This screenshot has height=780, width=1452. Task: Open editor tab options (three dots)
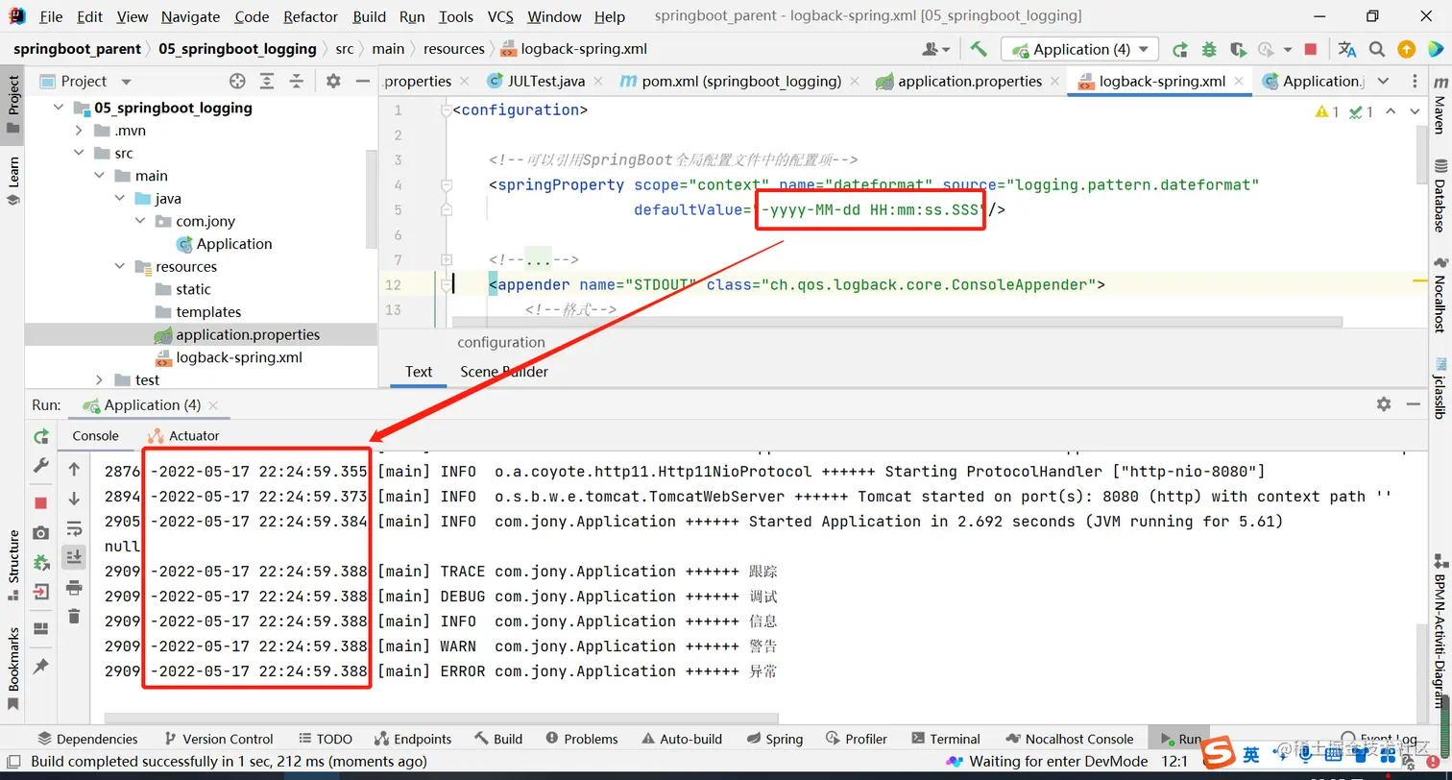(x=1415, y=82)
